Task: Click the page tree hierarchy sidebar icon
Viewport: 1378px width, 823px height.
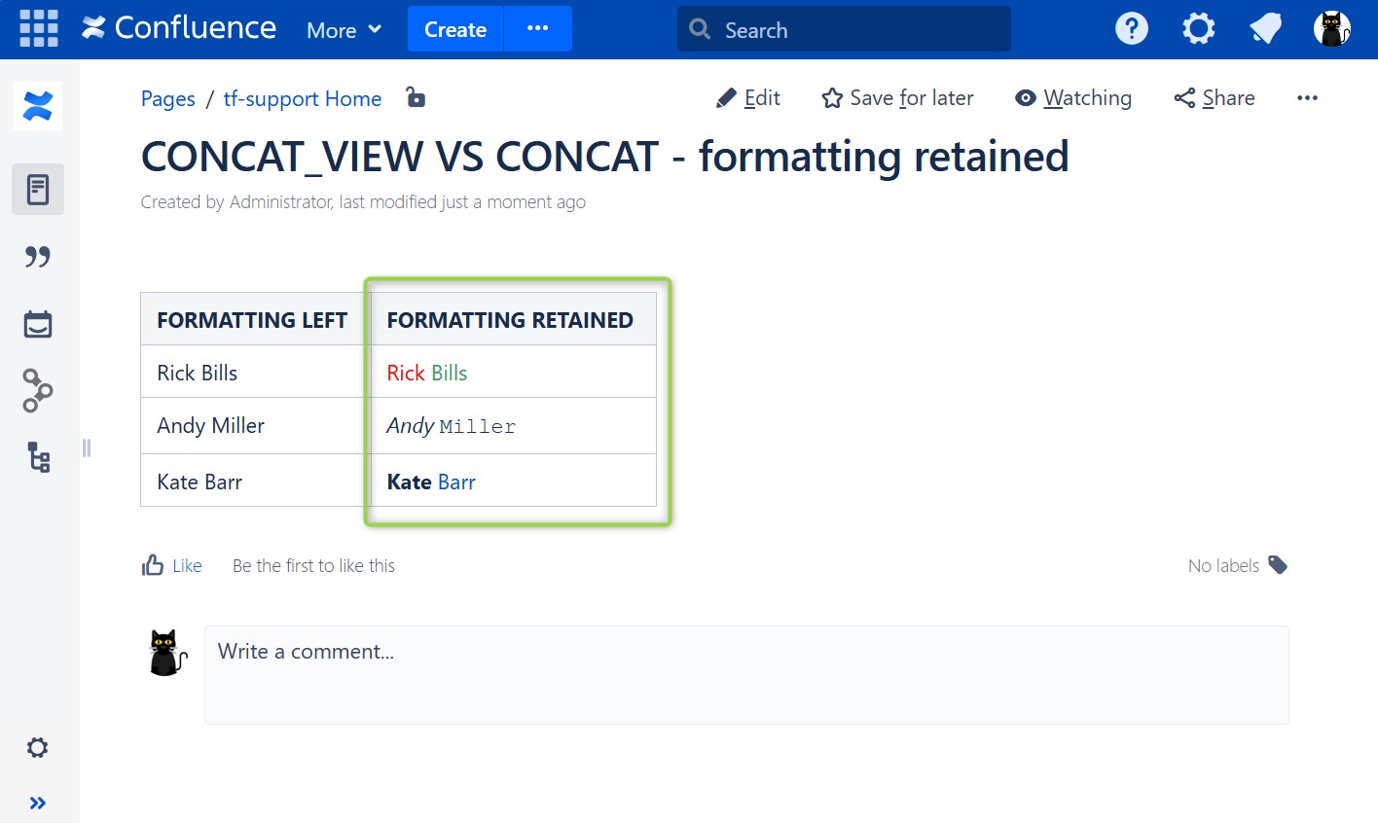Action: pos(38,457)
